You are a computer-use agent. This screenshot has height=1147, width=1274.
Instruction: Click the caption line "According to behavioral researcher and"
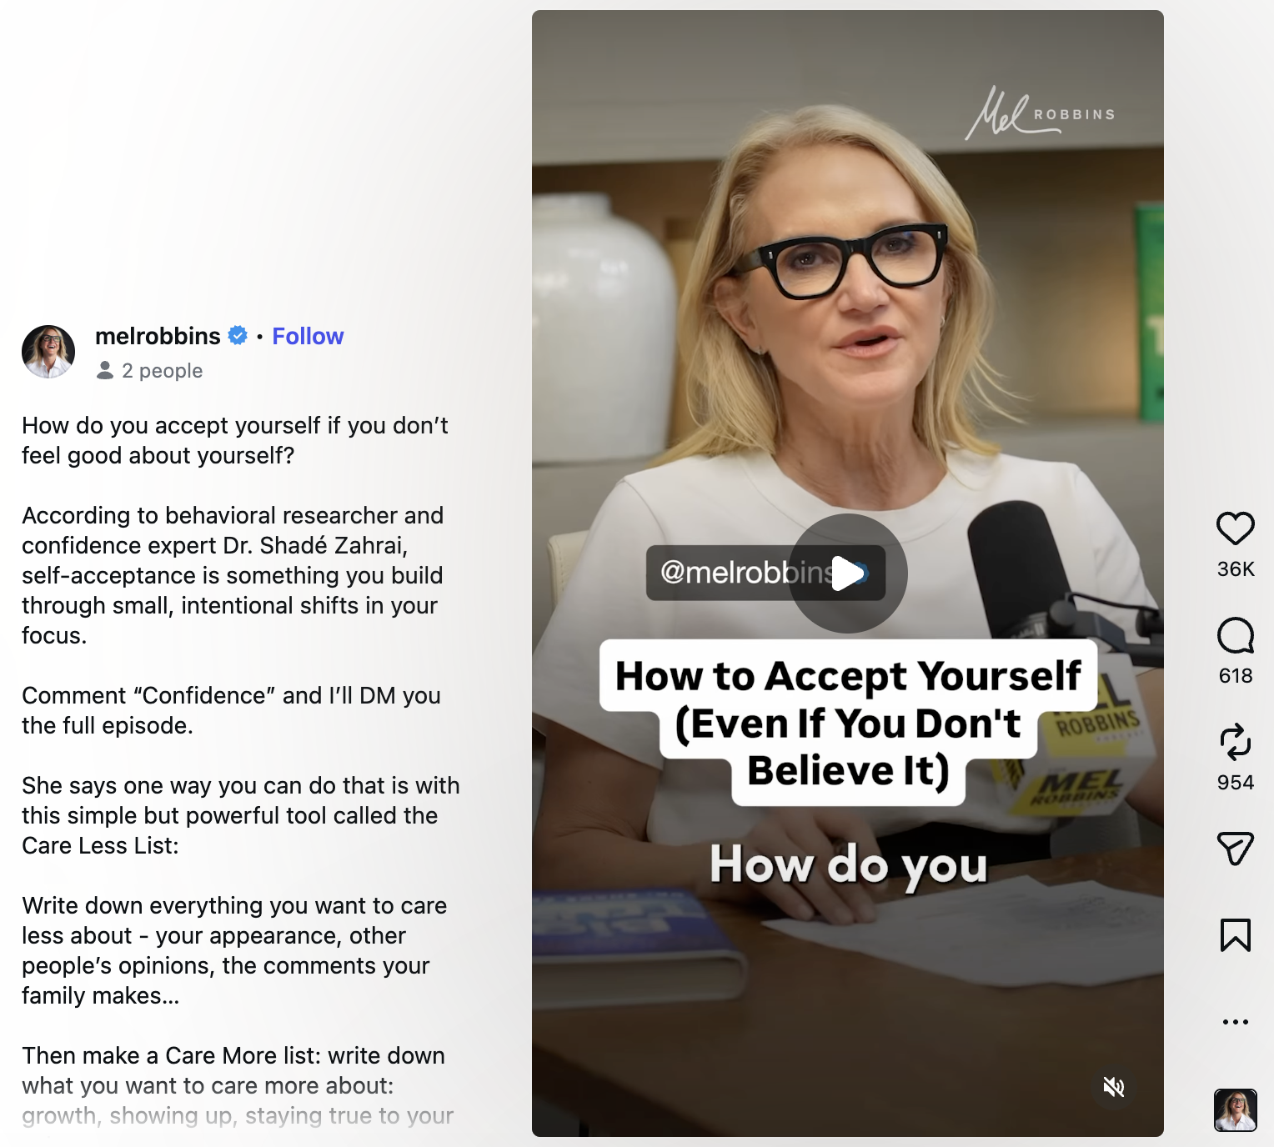tap(233, 515)
